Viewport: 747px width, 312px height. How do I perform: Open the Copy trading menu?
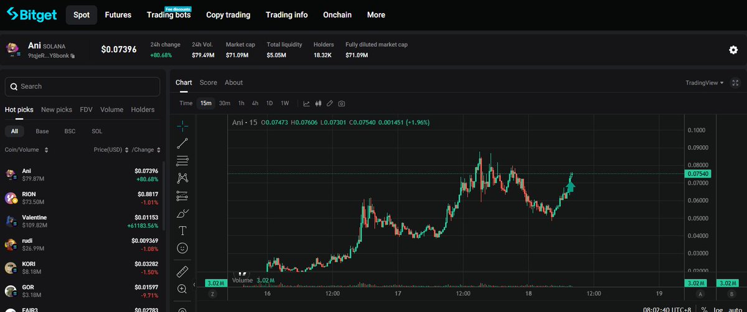click(228, 15)
